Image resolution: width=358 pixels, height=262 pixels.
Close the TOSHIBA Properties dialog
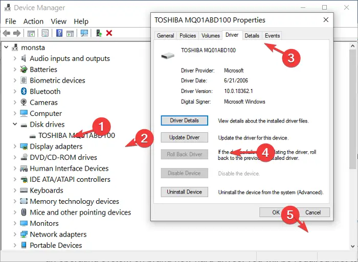[326, 20]
